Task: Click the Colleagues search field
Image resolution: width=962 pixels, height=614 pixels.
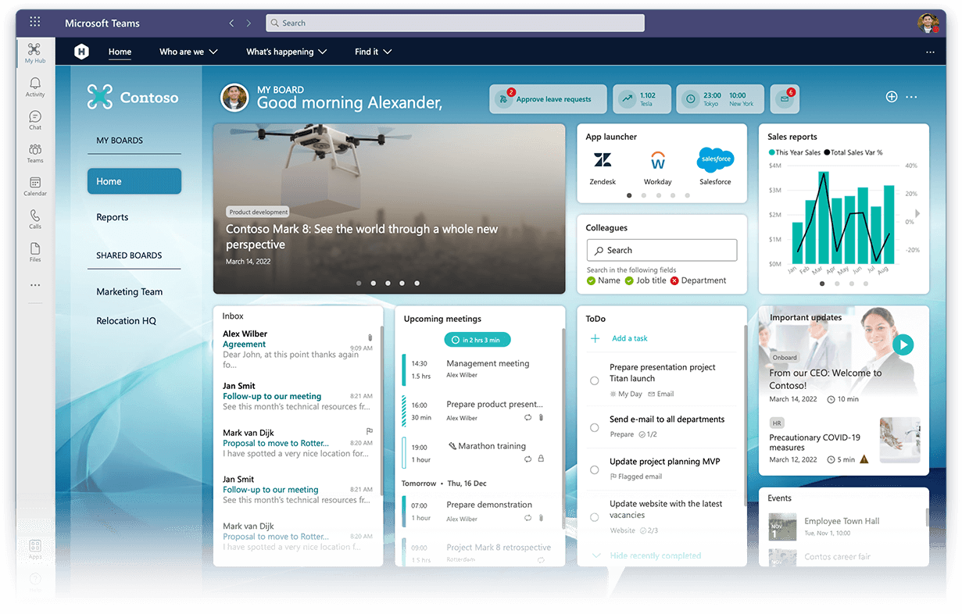Action: tap(662, 250)
